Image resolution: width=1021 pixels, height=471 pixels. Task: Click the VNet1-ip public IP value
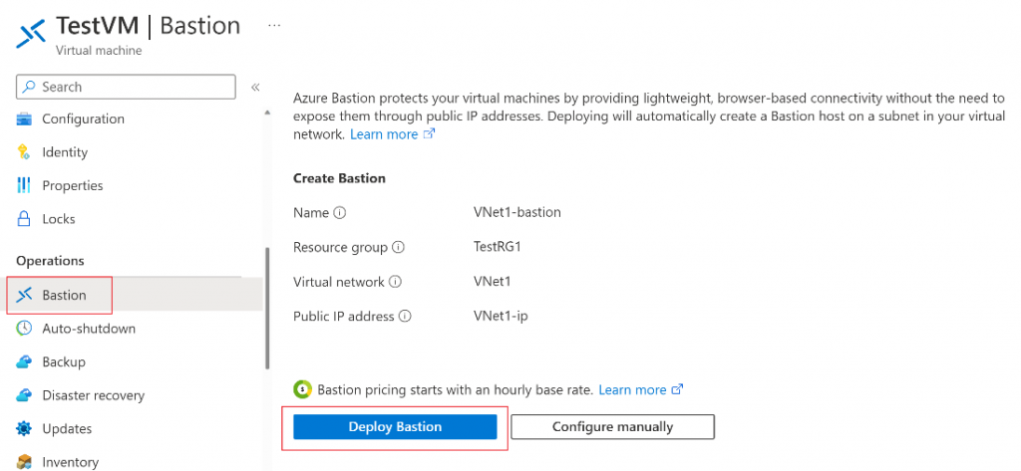point(499,317)
